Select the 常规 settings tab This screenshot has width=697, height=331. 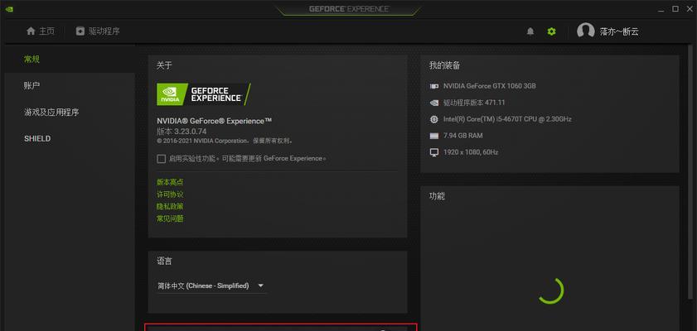coord(70,59)
